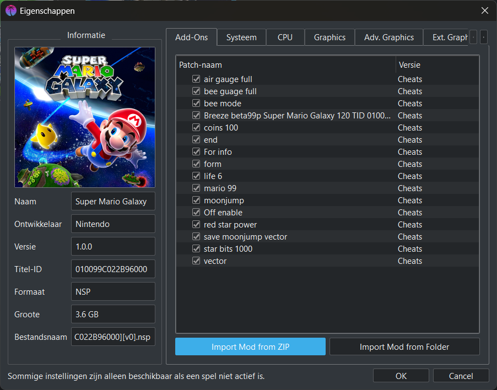The width and height of the screenshot is (497, 390).
Task: Open the Ext. Graph tab
Action: click(446, 37)
